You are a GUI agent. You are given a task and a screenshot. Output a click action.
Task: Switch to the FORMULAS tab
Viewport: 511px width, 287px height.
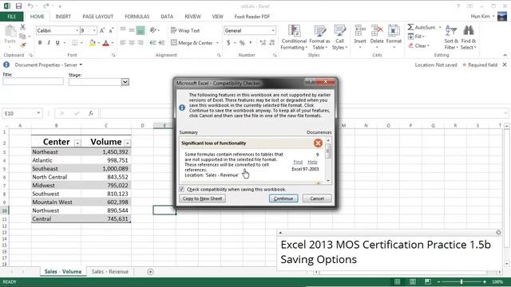[137, 16]
